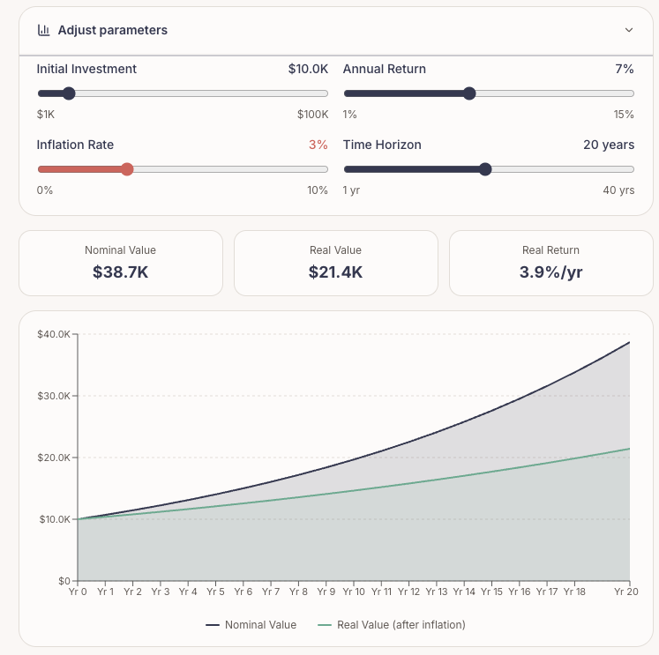
Task: Click the Yr 0 label on the chart axis
Action: tap(79, 592)
